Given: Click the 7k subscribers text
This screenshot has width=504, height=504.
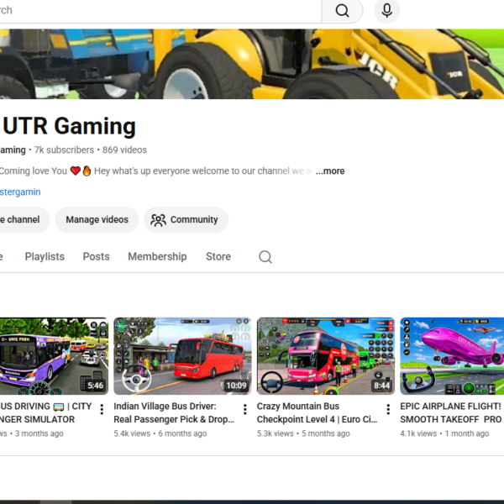Looking at the screenshot, I should pyautogui.click(x=64, y=150).
